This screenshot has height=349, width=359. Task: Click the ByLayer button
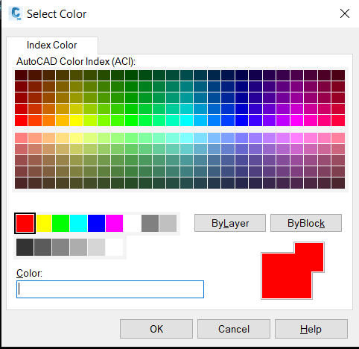230,223
